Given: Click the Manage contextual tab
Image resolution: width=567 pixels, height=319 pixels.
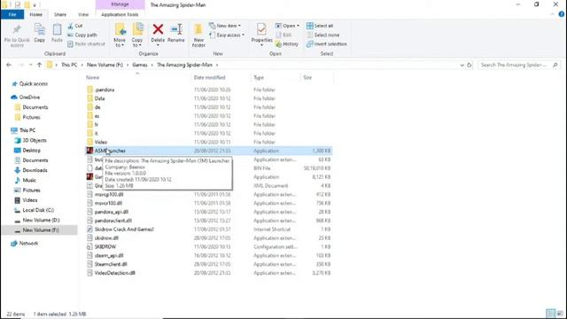Looking at the screenshot, I should [x=120, y=4].
